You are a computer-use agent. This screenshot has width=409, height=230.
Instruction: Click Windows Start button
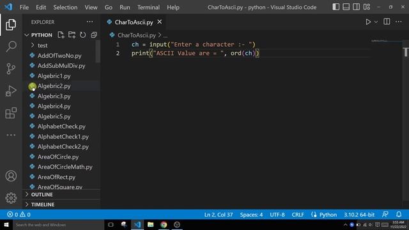click(x=6, y=225)
